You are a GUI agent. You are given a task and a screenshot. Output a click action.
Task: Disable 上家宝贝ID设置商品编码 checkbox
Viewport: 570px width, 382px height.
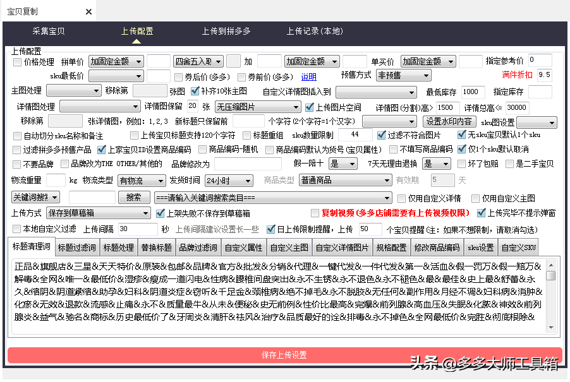coord(102,150)
